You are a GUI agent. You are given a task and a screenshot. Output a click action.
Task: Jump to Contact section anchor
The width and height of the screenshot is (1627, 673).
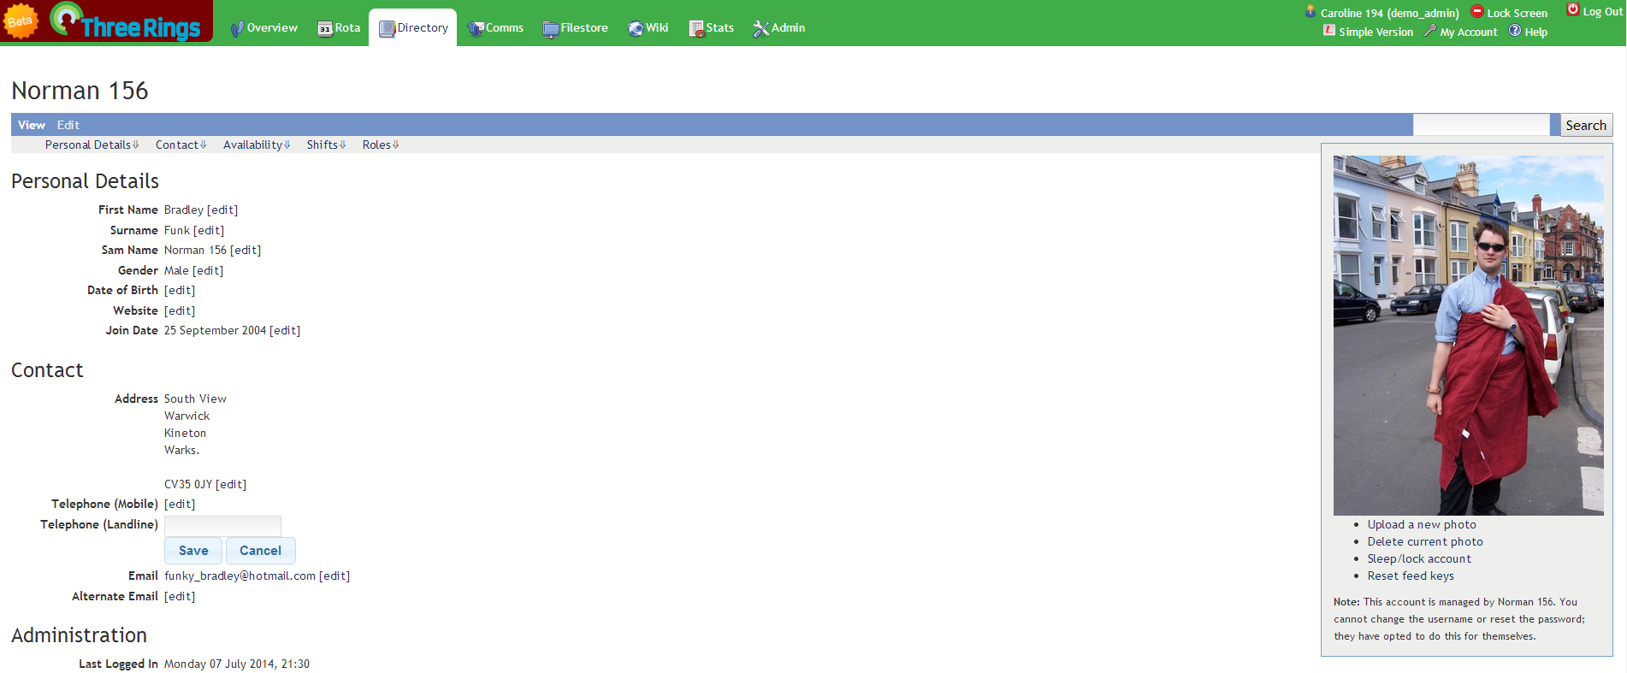(x=180, y=145)
